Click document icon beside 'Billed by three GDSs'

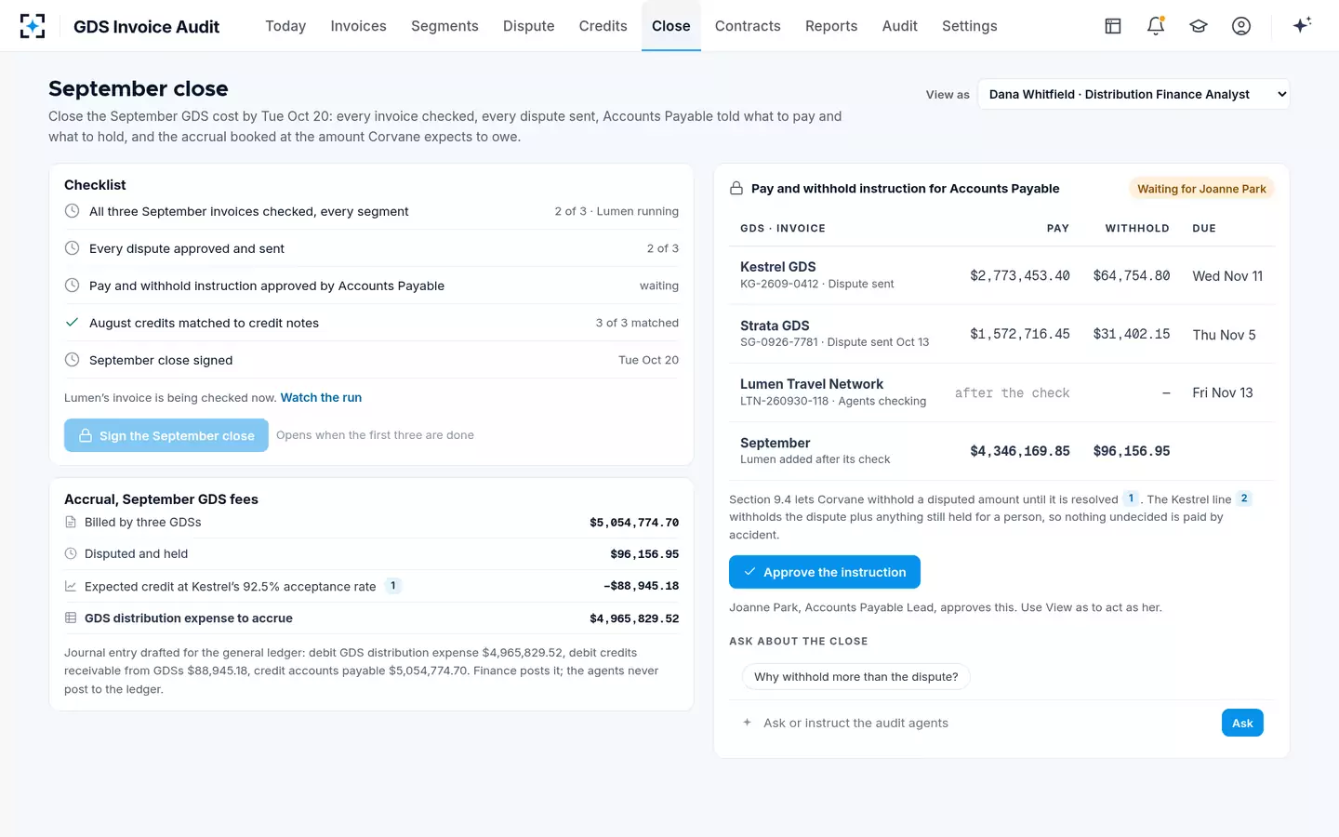pyautogui.click(x=71, y=523)
